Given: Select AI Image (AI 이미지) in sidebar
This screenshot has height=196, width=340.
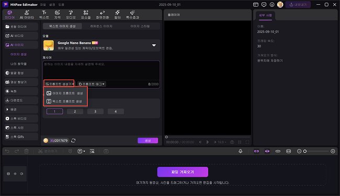Looking at the screenshot, I should click(21, 45).
